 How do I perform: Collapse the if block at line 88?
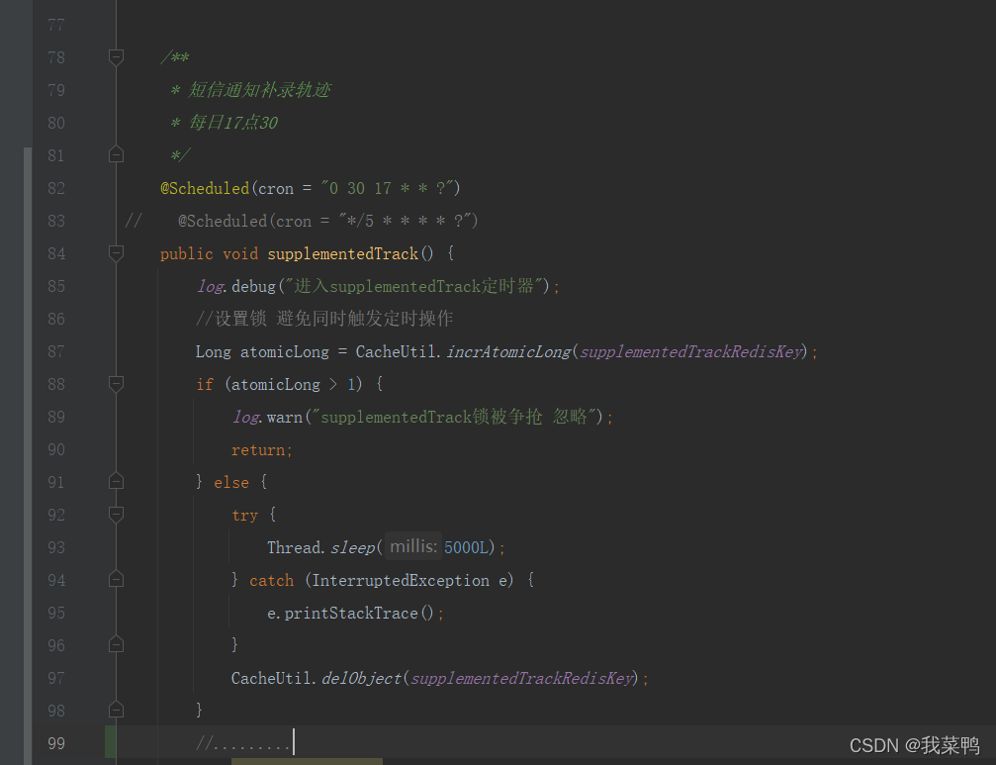[x=116, y=384]
